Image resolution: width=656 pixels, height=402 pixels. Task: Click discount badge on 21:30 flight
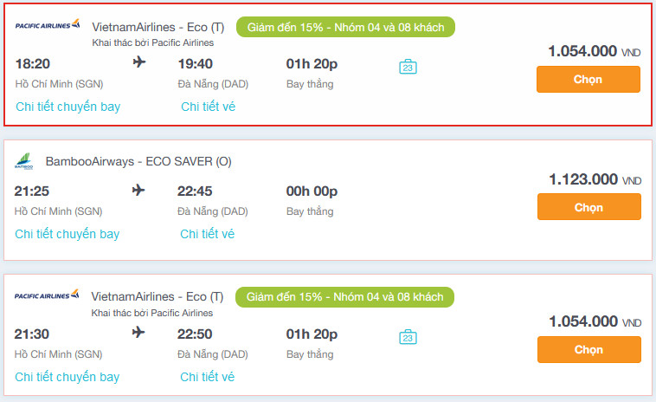[344, 297]
